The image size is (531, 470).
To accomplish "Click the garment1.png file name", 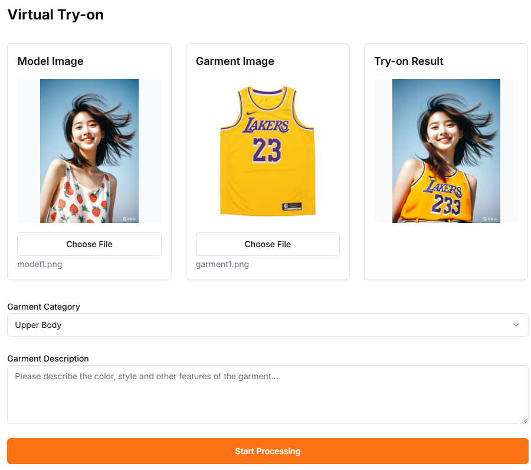I will (x=222, y=264).
